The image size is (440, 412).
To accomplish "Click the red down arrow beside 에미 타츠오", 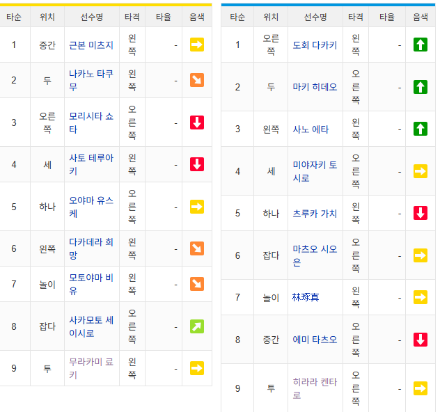I will pos(421,340).
